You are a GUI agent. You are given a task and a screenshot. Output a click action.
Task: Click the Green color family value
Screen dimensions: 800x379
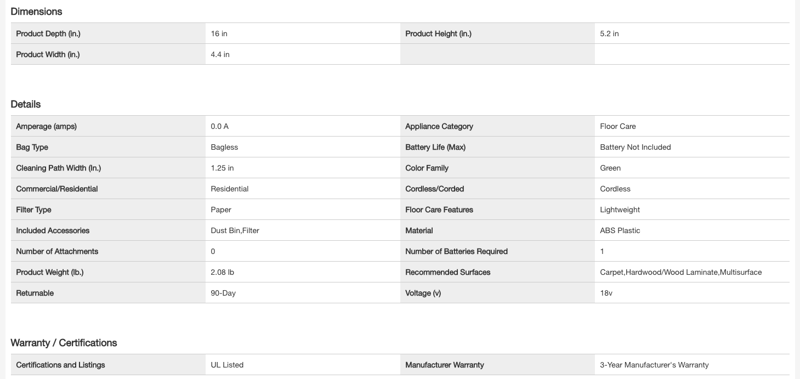(x=610, y=168)
